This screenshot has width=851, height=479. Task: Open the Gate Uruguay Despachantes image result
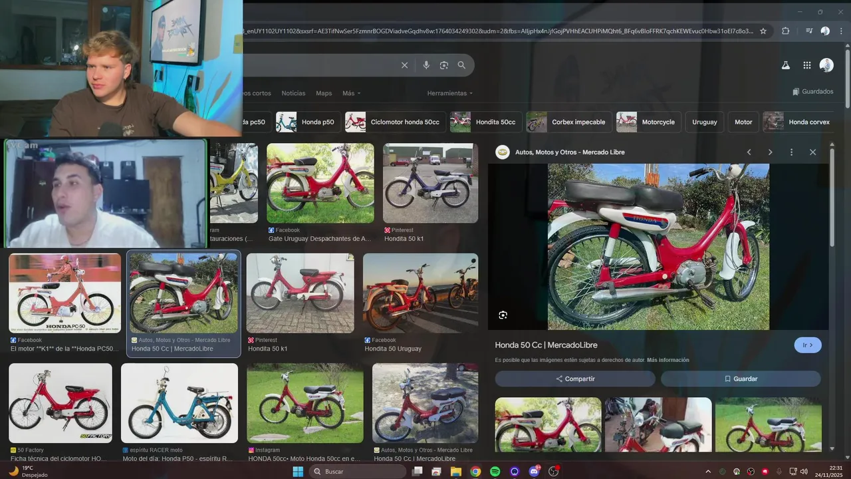point(320,183)
